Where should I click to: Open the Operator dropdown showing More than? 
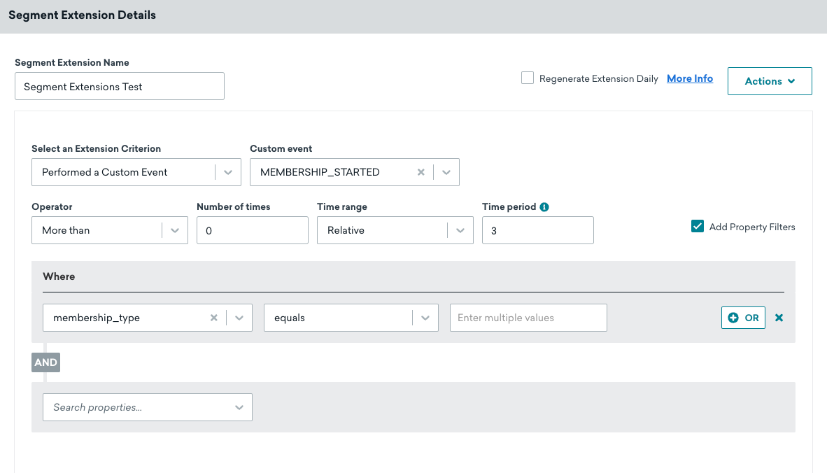[175, 230]
